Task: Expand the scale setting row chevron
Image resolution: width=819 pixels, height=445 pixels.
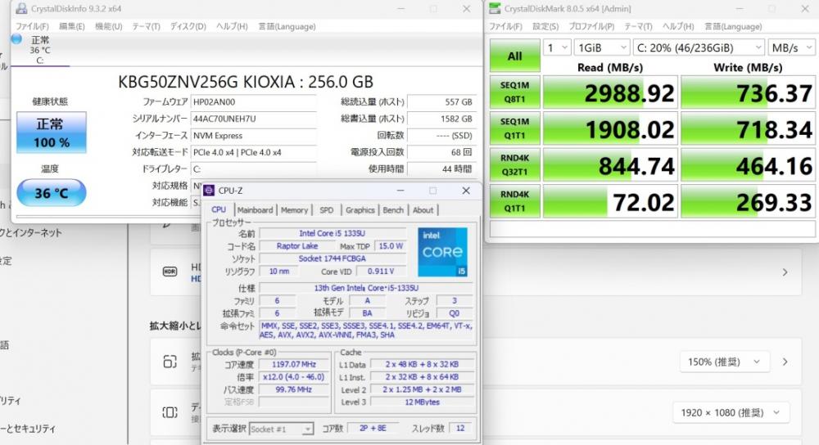Action: pos(785,362)
